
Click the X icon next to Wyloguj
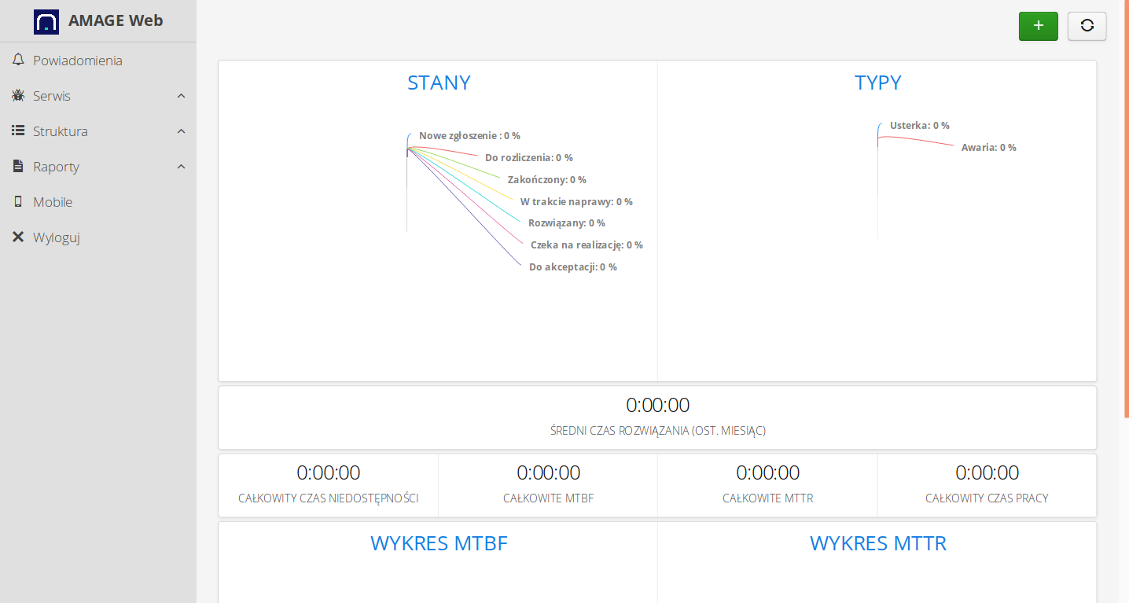tap(17, 237)
